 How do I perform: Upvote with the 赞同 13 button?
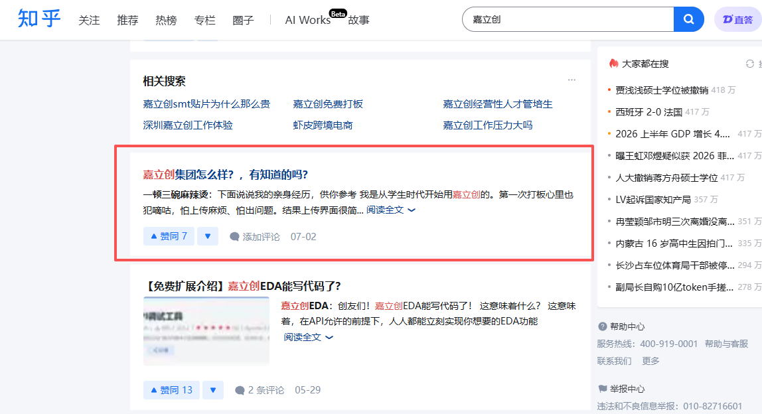pos(171,389)
